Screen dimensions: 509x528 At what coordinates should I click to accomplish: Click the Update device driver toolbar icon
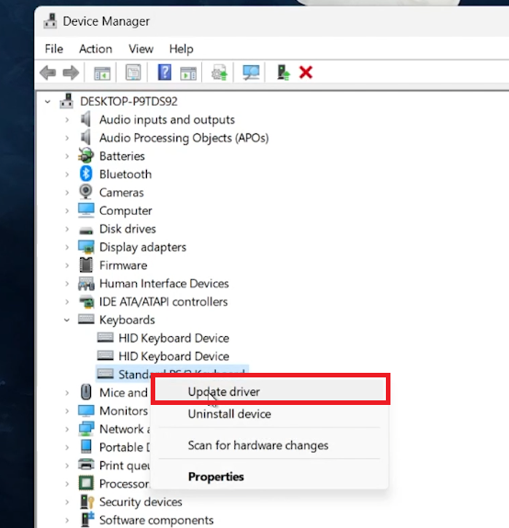point(220,73)
